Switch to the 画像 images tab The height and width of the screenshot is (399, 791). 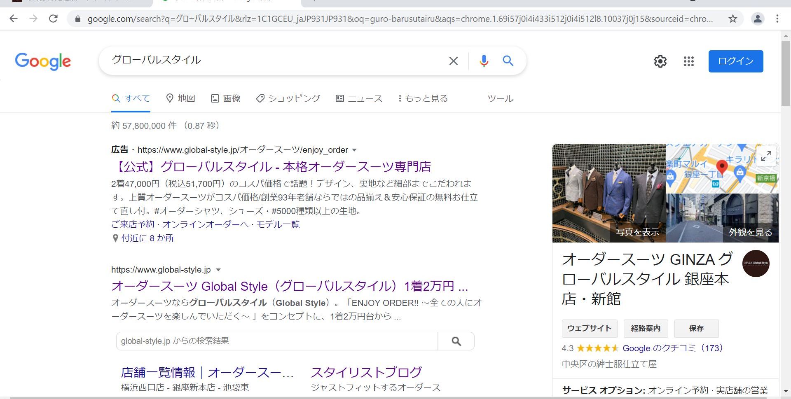coord(226,98)
